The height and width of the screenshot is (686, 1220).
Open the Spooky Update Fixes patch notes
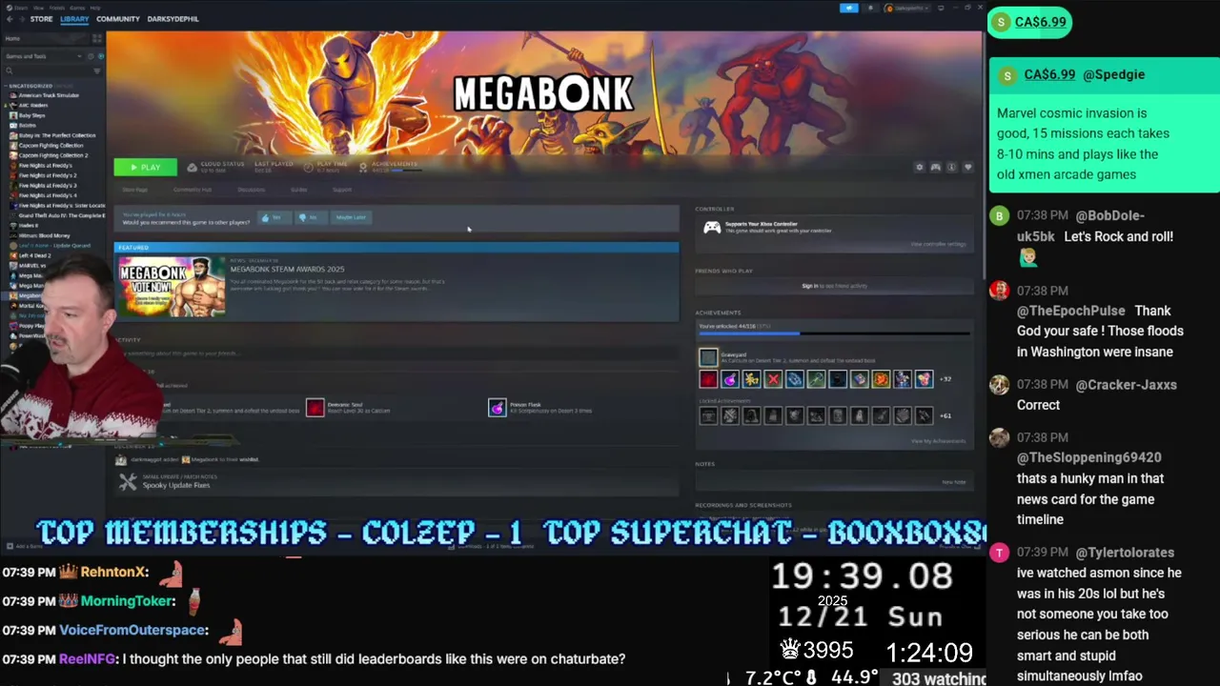[x=176, y=485]
